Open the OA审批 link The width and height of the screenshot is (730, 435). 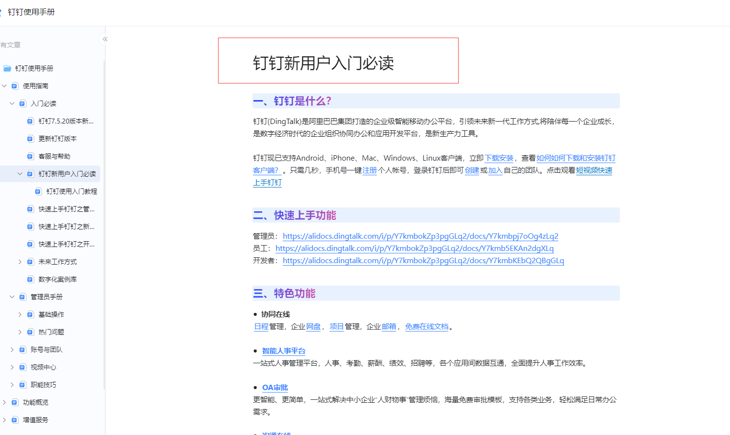(275, 388)
